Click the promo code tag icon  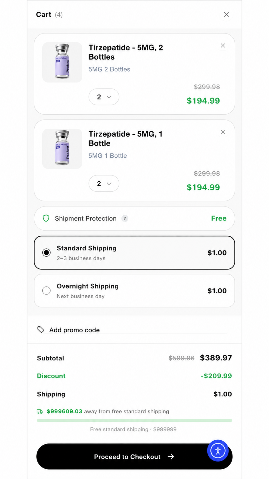pyautogui.click(x=41, y=330)
